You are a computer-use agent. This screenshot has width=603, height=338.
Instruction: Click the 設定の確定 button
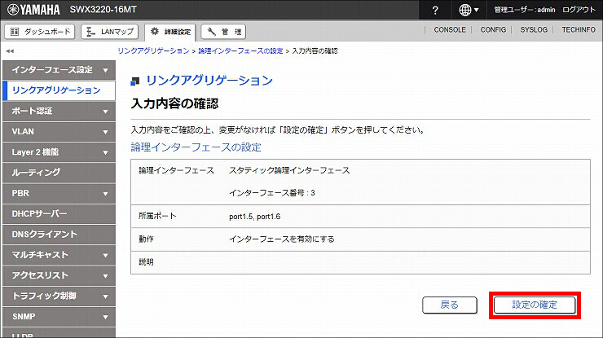point(535,305)
